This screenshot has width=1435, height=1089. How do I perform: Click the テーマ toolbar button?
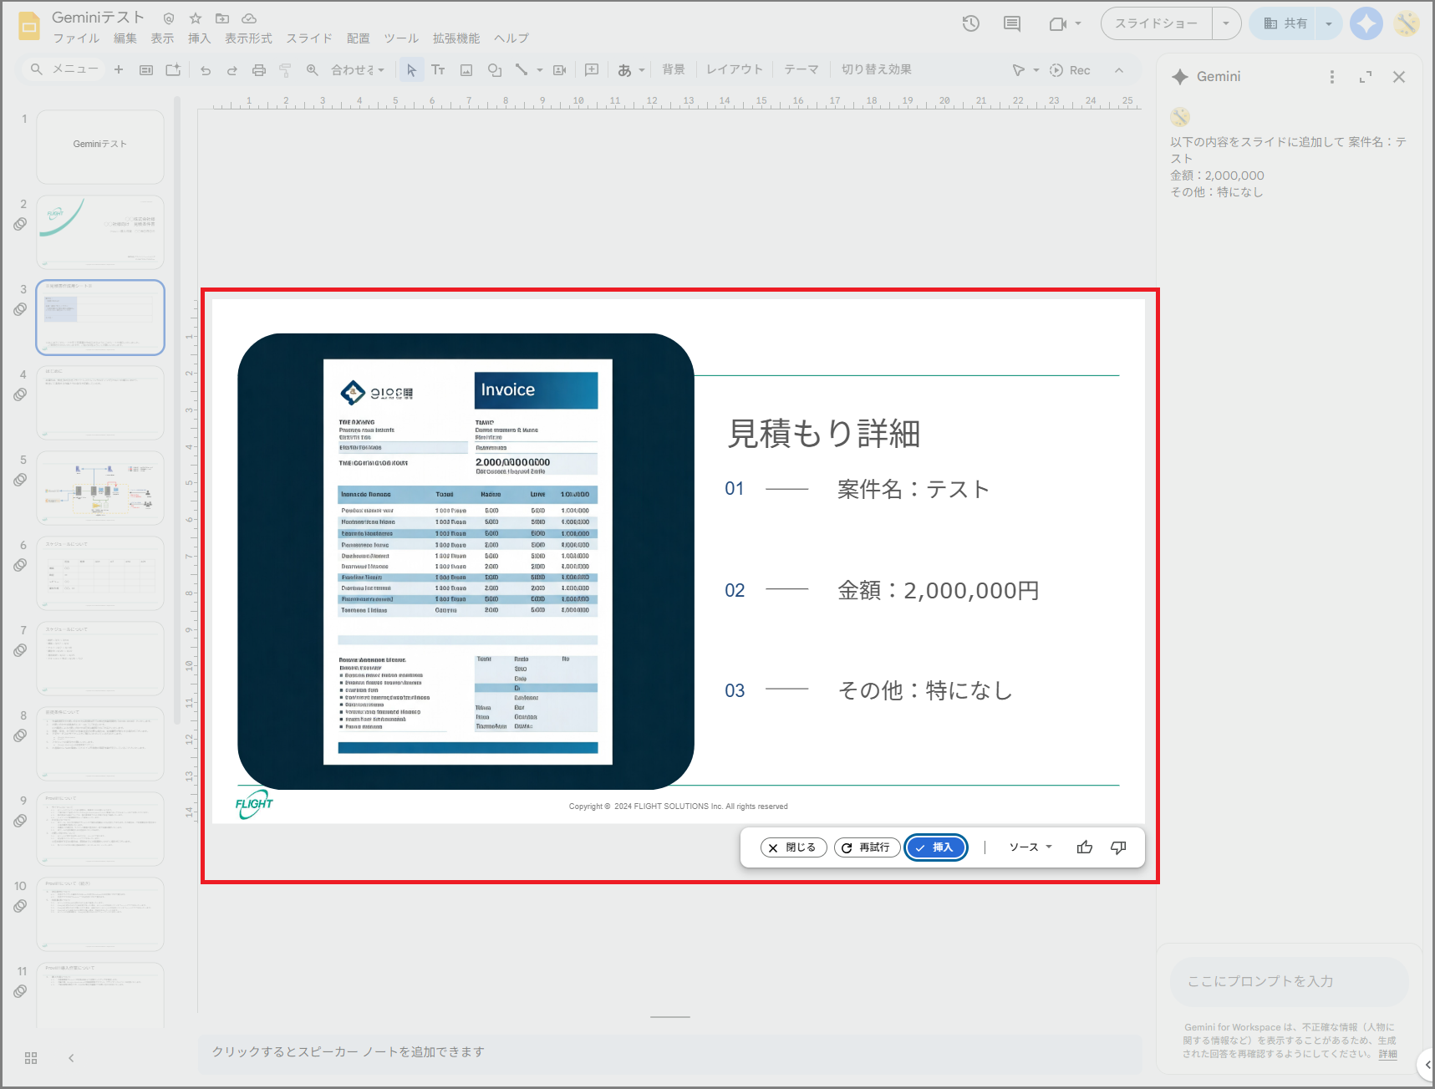(x=801, y=70)
